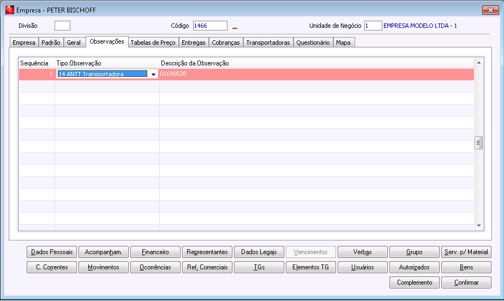Click Serv. p/ Material button
This screenshot has width=504, height=301.
(x=466, y=252)
